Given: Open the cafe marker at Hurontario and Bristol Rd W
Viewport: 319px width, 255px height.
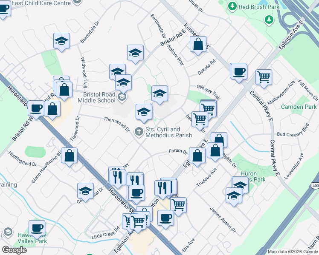Looking at the screenshot, I should 36,110.
